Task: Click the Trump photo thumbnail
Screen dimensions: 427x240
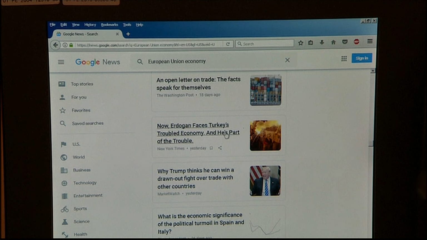Action: point(265,181)
